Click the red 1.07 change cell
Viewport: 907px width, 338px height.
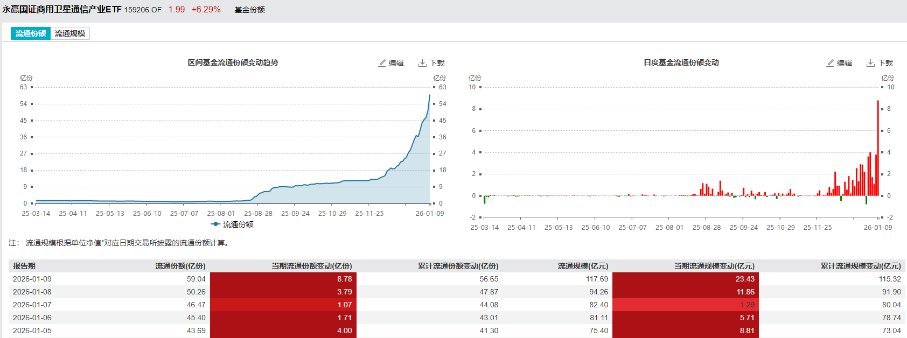(283, 305)
